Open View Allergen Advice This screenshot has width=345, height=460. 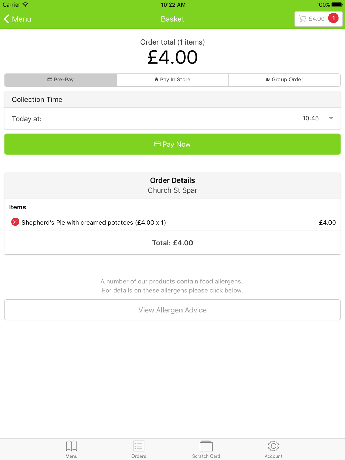pos(172,310)
